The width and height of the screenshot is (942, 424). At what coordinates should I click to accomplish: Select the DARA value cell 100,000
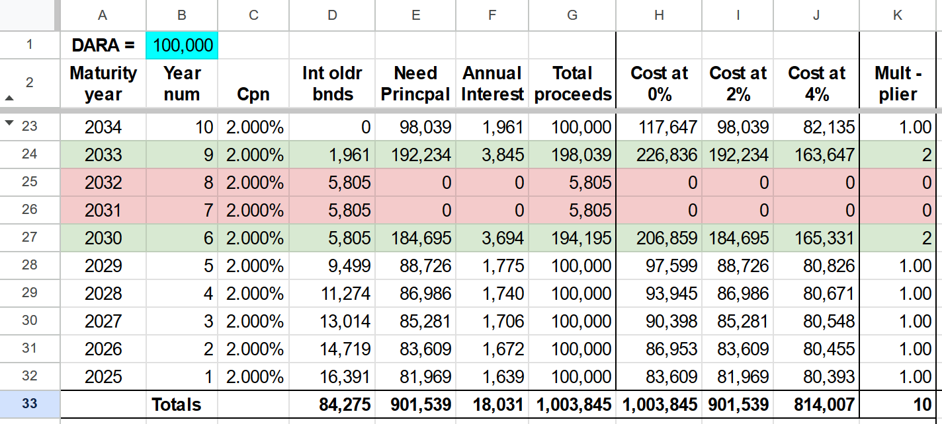pyautogui.click(x=182, y=45)
